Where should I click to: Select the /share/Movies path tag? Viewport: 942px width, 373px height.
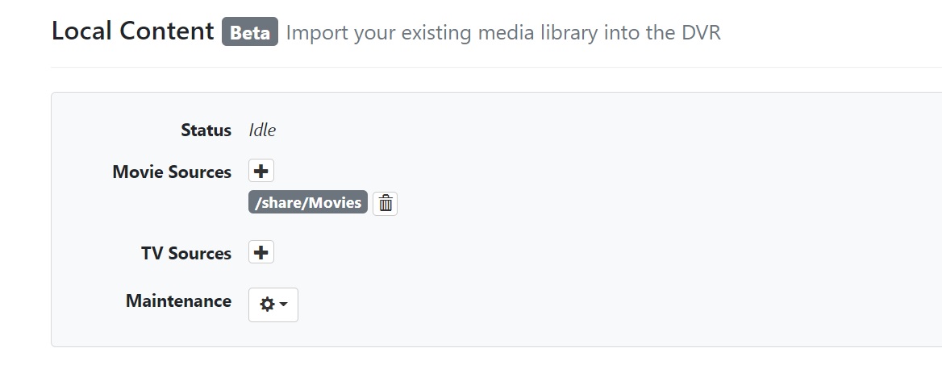coord(307,202)
